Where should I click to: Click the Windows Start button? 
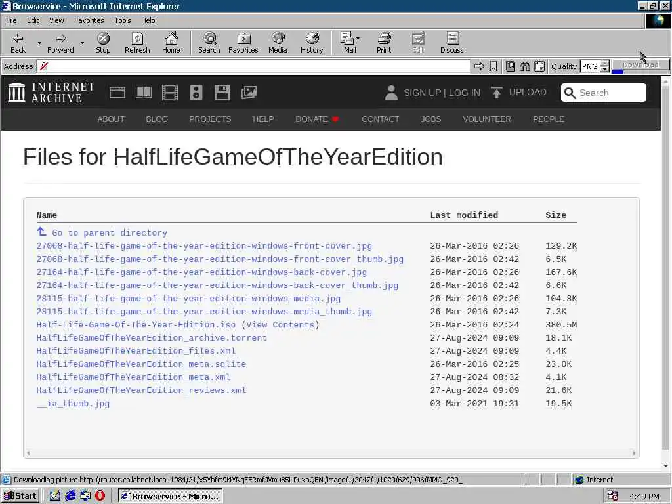click(20, 496)
